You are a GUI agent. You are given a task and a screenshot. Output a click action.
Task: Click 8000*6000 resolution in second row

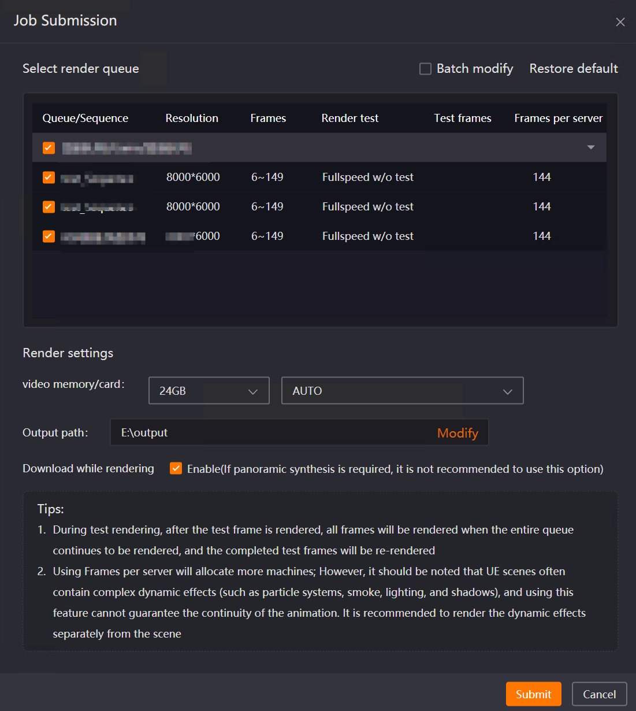coord(193,206)
